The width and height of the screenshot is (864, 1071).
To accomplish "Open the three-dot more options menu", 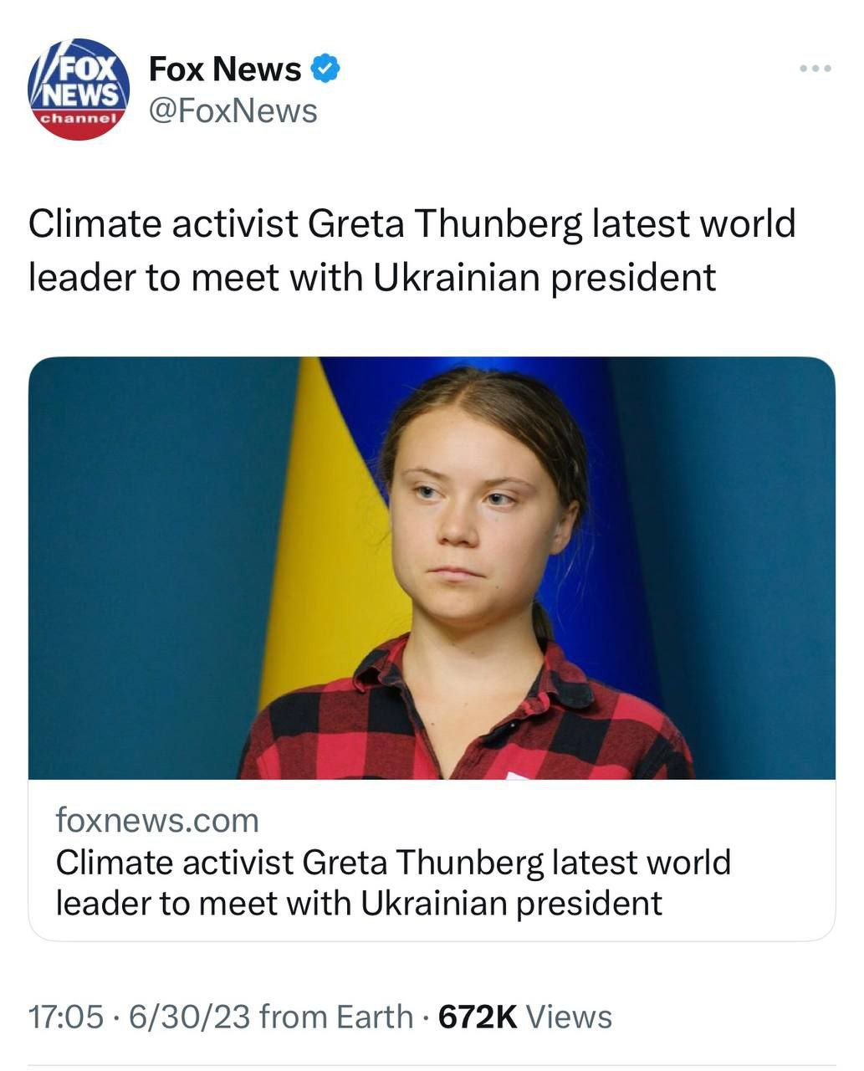I will (815, 69).
